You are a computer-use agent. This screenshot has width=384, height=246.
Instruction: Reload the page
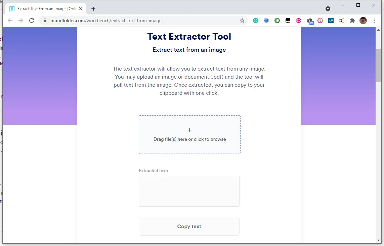(32, 20)
